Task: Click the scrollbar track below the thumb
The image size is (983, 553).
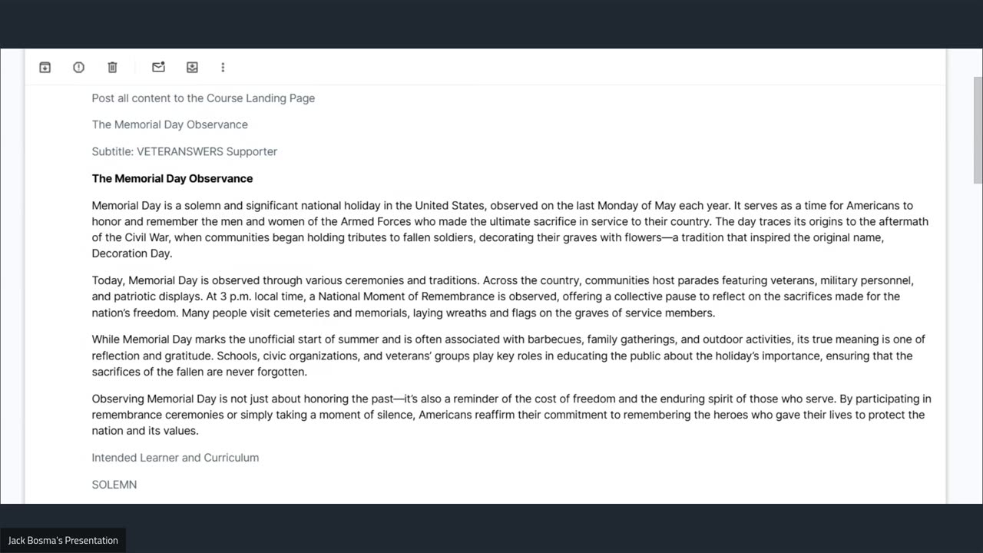Action: tap(978, 346)
